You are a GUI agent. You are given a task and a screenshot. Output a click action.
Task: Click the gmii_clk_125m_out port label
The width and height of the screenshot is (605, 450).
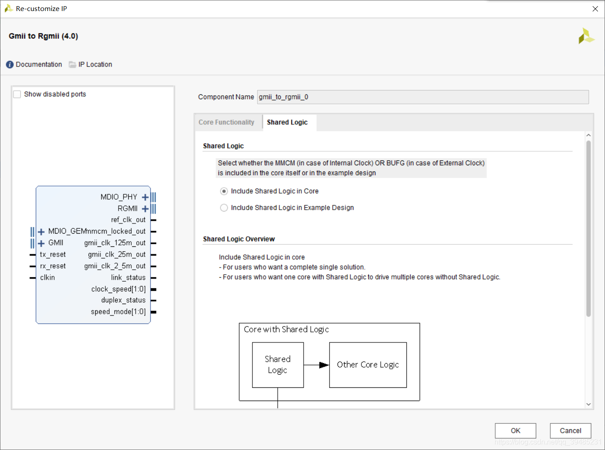pyautogui.click(x=115, y=243)
